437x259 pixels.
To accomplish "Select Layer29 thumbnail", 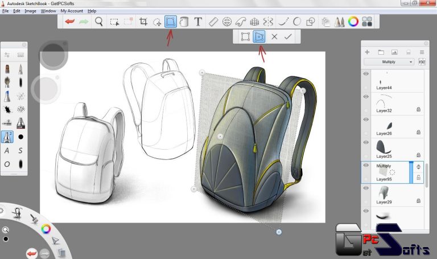I will click(x=384, y=193).
